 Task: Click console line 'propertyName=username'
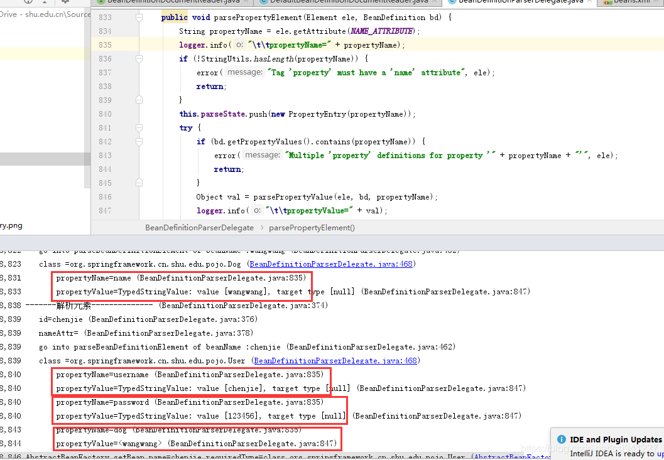point(189,375)
